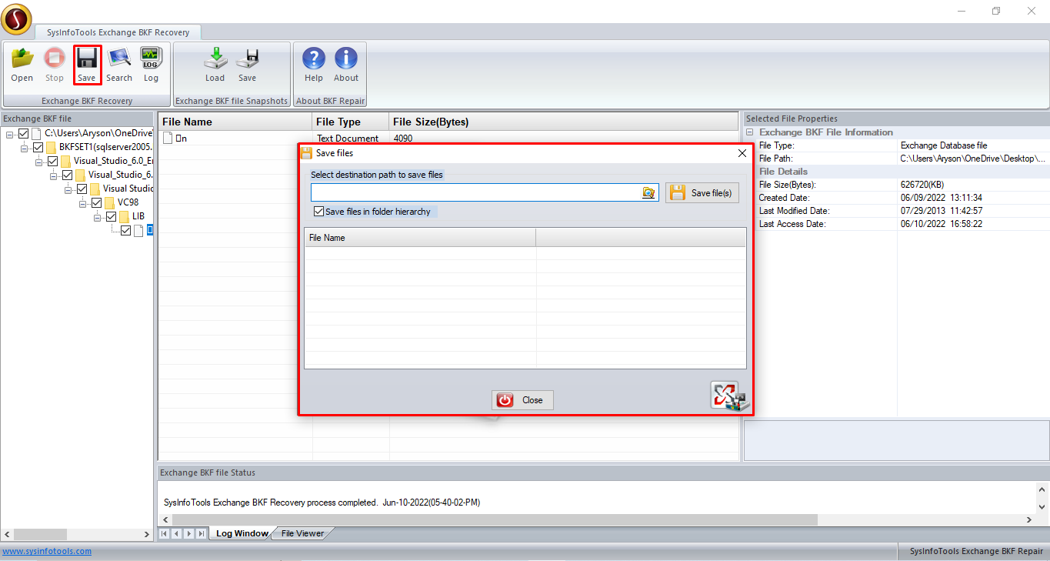This screenshot has width=1050, height=561.
Task: Click Save in the Exchange BKF Recovery group
Action: click(87, 65)
